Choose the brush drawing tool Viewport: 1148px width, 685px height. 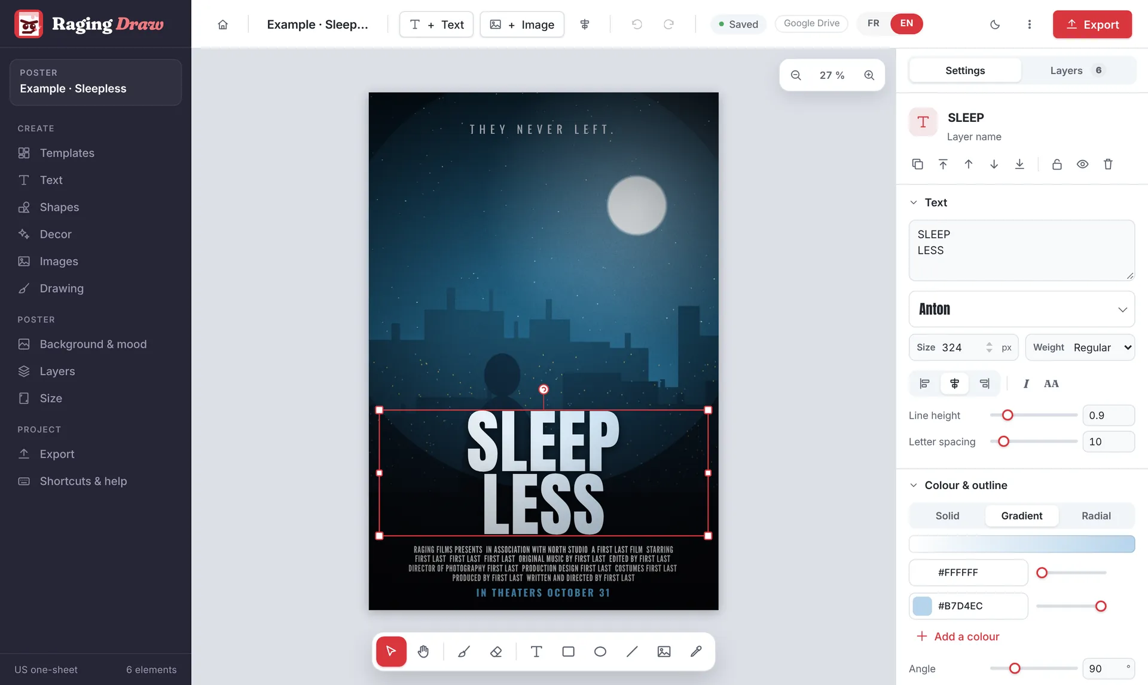(464, 652)
